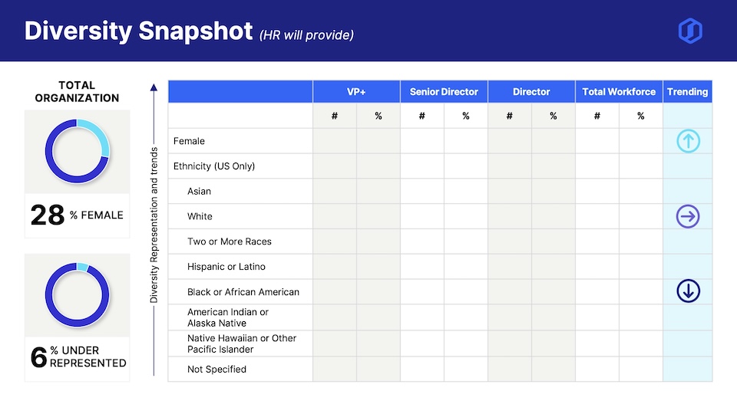Click the upward trending arrow for Female
This screenshot has width=737, height=414.
688,141
